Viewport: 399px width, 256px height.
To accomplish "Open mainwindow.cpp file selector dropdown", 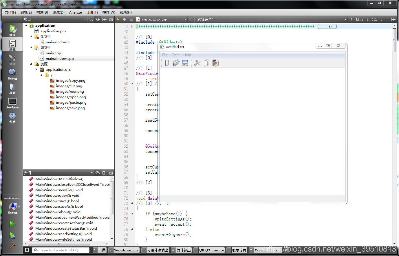I will coord(162,19).
